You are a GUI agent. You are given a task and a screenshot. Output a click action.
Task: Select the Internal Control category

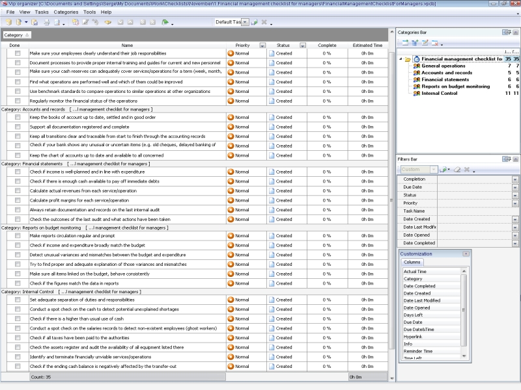[x=440, y=94]
